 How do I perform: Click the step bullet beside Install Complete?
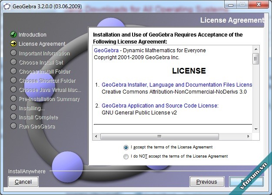pyautogui.click(x=13, y=117)
